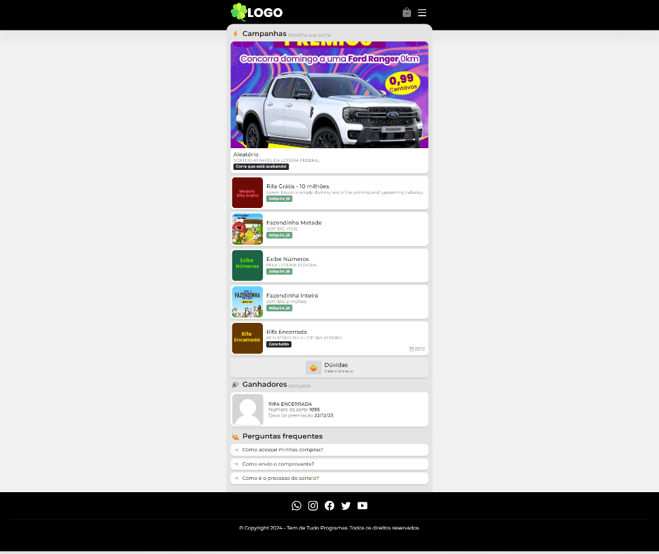
Task: Open the Modelo Rifa Grátis thumbnail
Action: [x=247, y=192]
